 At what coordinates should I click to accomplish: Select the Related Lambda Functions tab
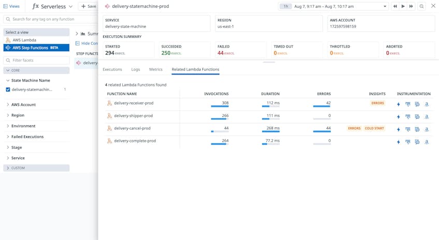point(195,69)
